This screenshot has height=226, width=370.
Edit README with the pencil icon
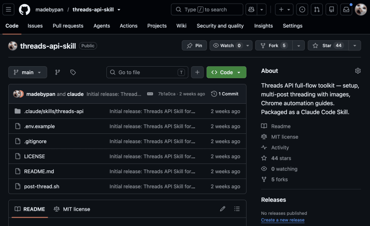coord(222,209)
